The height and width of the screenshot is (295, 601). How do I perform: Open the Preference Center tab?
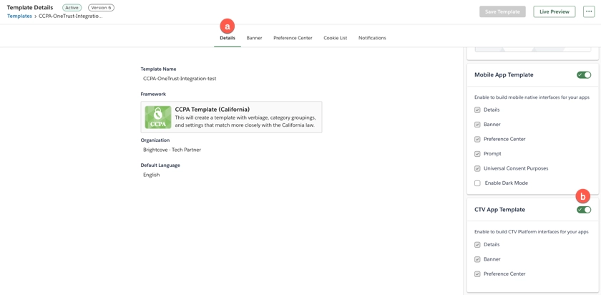point(293,38)
